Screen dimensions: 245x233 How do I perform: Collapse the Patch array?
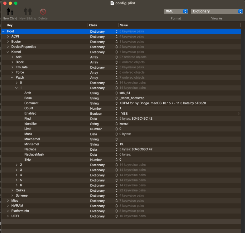[x=12, y=78]
